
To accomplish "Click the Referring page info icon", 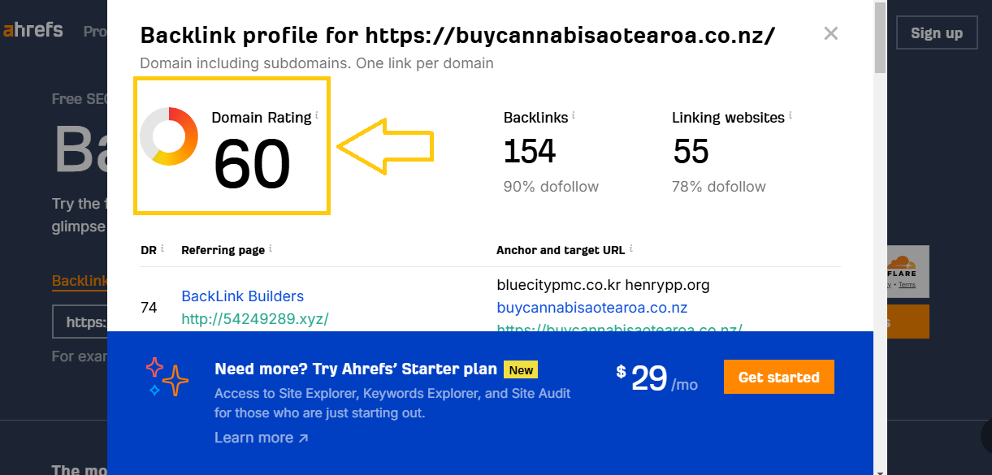I will click(271, 248).
